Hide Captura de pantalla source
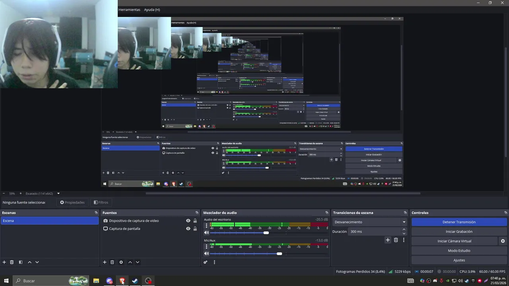Image resolution: width=509 pixels, height=286 pixels. (x=188, y=229)
